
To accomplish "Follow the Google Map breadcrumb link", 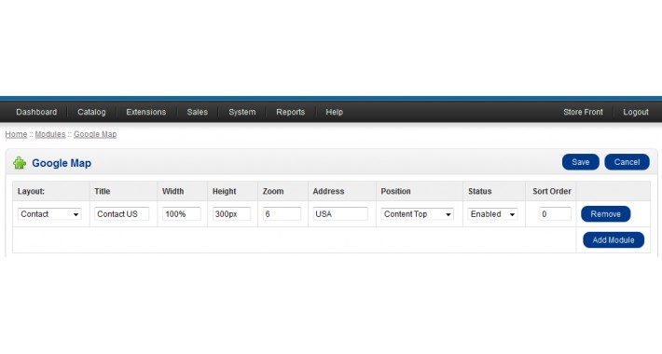I will point(95,134).
